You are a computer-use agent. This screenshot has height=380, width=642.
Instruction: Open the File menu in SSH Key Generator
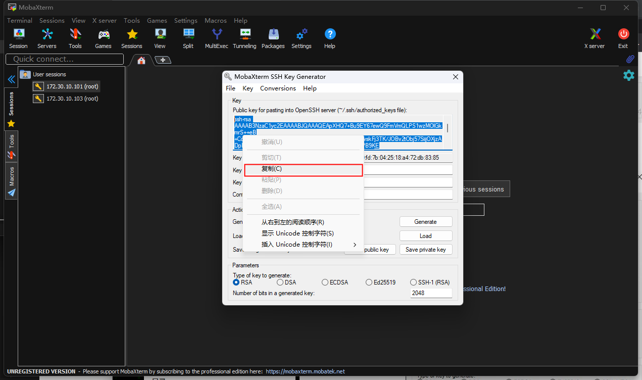[x=230, y=88]
